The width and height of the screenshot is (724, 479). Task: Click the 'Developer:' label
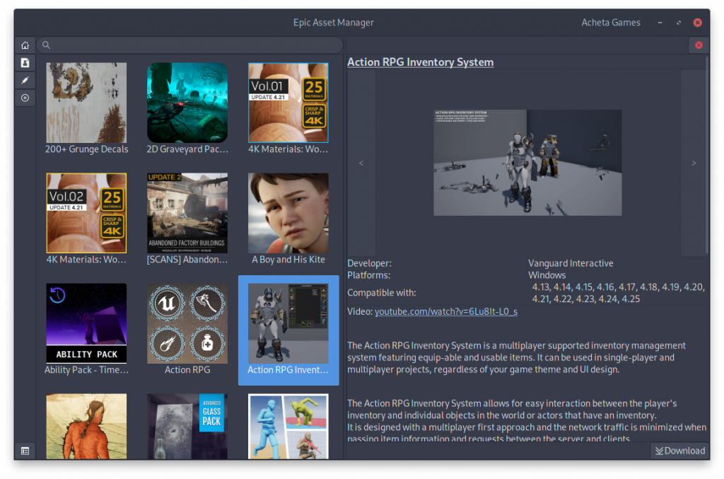[x=369, y=263]
